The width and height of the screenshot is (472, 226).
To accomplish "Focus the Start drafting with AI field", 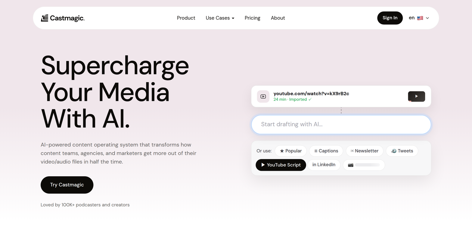I will point(341,124).
